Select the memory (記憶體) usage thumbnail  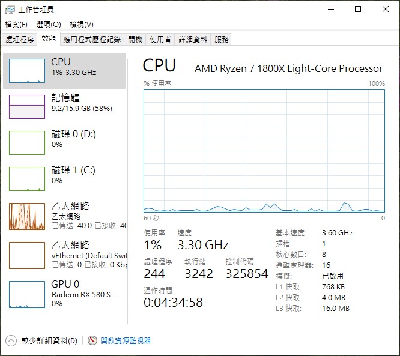coord(27,107)
